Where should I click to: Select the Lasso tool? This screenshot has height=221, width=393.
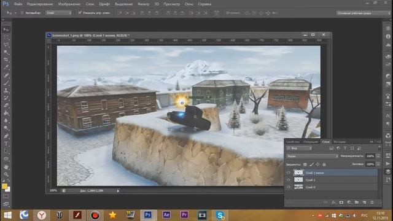pyautogui.click(x=6, y=45)
